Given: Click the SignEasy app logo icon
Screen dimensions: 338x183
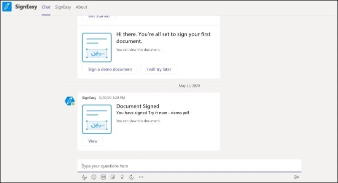Looking at the screenshot, I should coord(7,6).
